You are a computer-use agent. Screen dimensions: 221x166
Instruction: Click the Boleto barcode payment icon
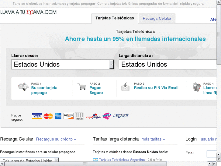point(79,116)
